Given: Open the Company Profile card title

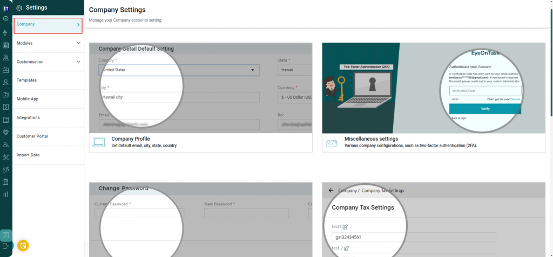Looking at the screenshot, I should (131, 139).
